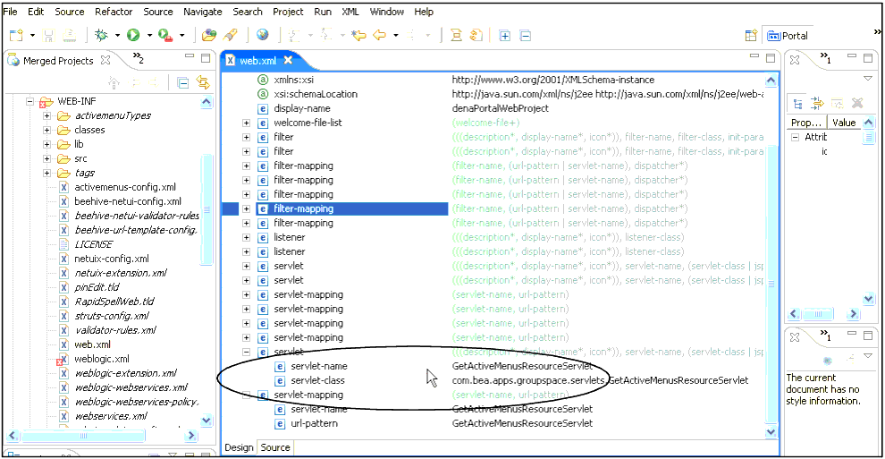Collapse the WEB-INF folder
Viewport: 885px width, 459px height.
(x=29, y=102)
